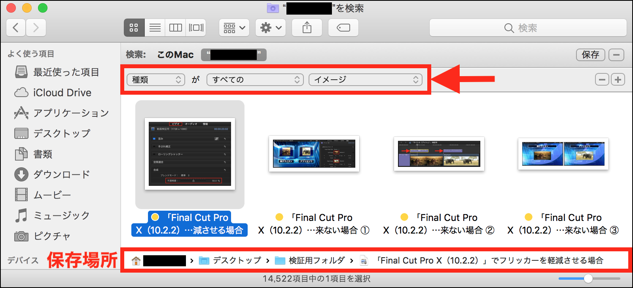Remove the 種類 criteria row
633x288 pixels.
tap(602, 80)
